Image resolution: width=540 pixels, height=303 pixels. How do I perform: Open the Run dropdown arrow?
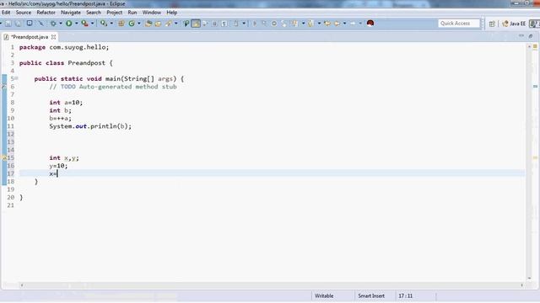(77, 24)
